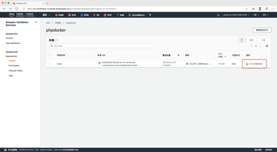Image resolution: width=277 pixels, height=152 pixels.
Task: Sort by 推送位置 column arrow
Action: tap(178, 55)
